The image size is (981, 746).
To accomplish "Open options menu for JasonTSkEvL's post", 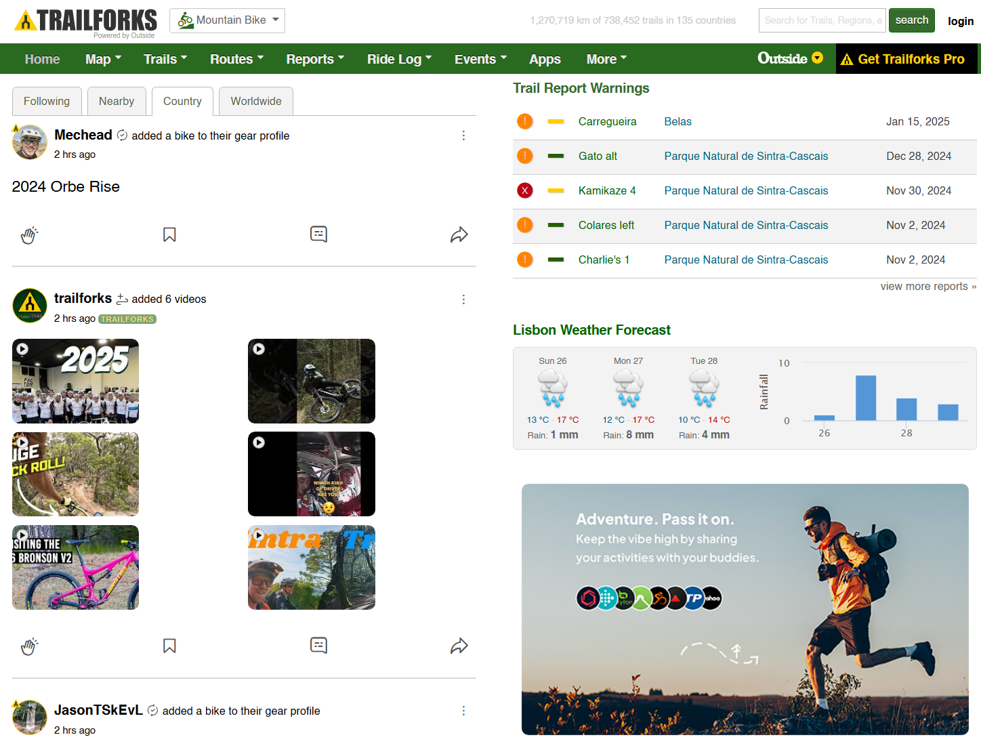I will tap(463, 711).
